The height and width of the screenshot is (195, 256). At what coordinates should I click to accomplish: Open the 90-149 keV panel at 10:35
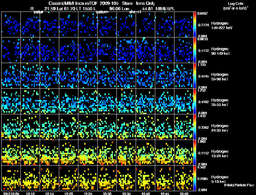126,50
